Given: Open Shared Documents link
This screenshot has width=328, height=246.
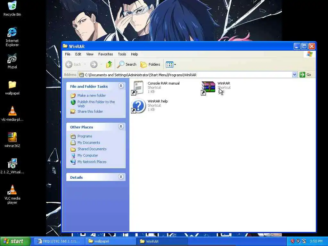Looking at the screenshot, I should (92, 149).
